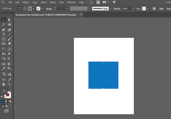Select the Rotate tool

tap(4, 49)
